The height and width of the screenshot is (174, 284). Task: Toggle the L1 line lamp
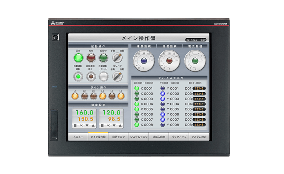click(75, 96)
